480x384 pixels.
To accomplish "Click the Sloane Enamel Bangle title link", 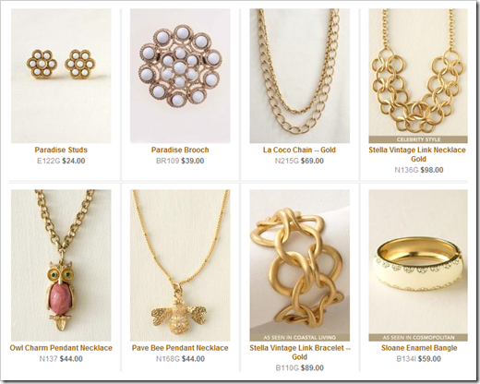I will (x=419, y=348).
